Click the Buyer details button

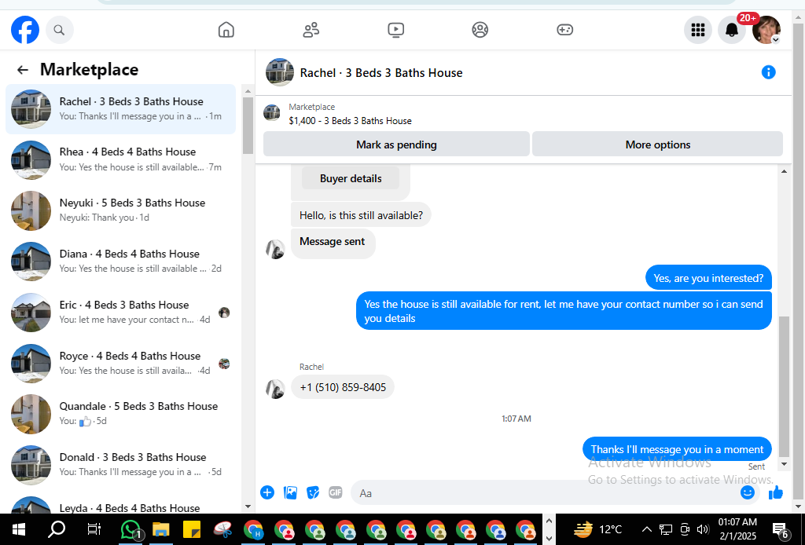point(351,178)
